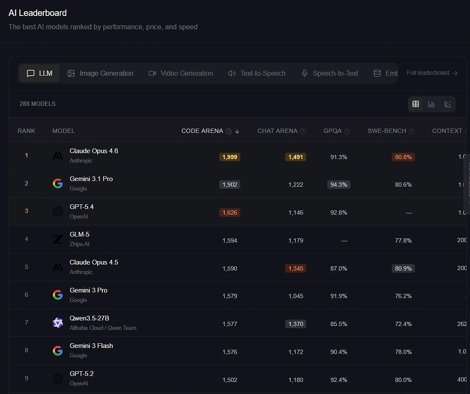The height and width of the screenshot is (394, 470).
Task: Click the 77.8% SWE-Bench value
Action: click(403, 240)
